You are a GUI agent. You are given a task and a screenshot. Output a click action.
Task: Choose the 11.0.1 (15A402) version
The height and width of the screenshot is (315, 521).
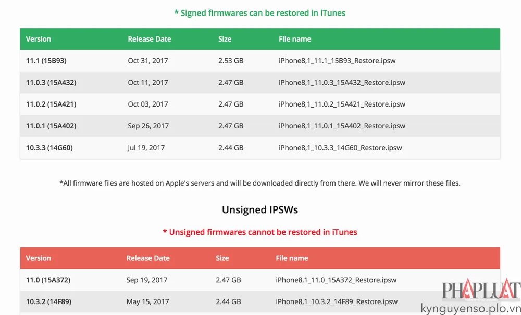coord(51,126)
